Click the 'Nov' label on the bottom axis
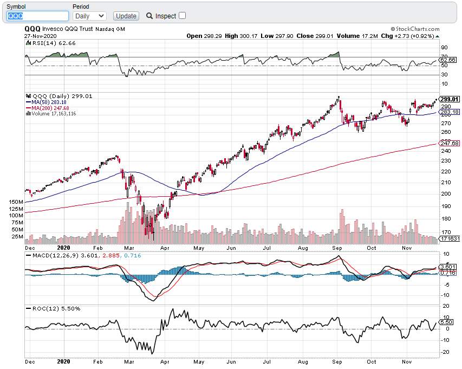Viewport: 462px width, 369px height. pyautogui.click(x=407, y=361)
